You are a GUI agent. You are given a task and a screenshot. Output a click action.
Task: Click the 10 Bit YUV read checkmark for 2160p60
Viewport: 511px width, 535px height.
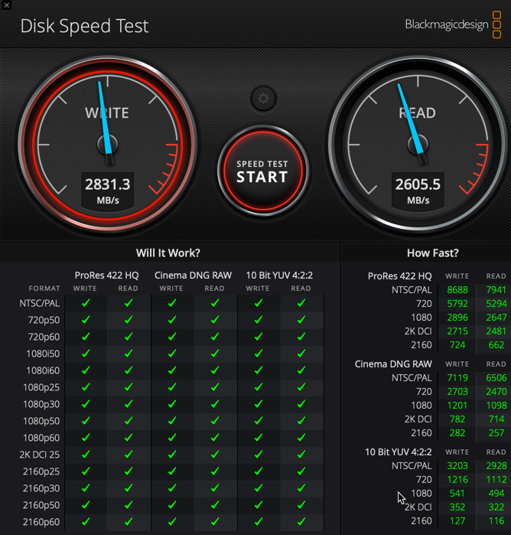301,522
